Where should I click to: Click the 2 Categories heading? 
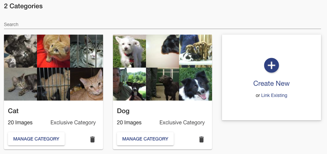click(x=23, y=6)
